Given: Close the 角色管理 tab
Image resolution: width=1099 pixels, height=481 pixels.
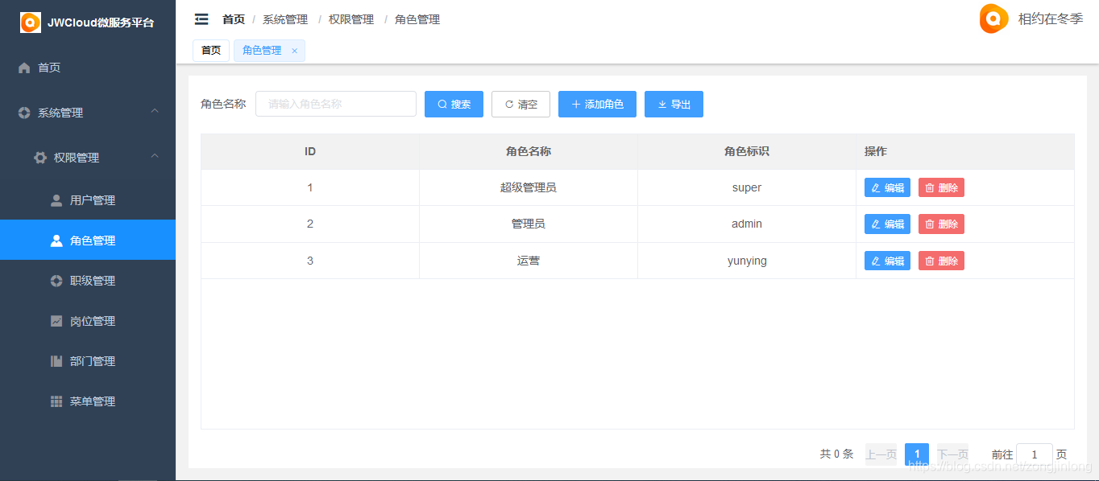Looking at the screenshot, I should pos(294,51).
